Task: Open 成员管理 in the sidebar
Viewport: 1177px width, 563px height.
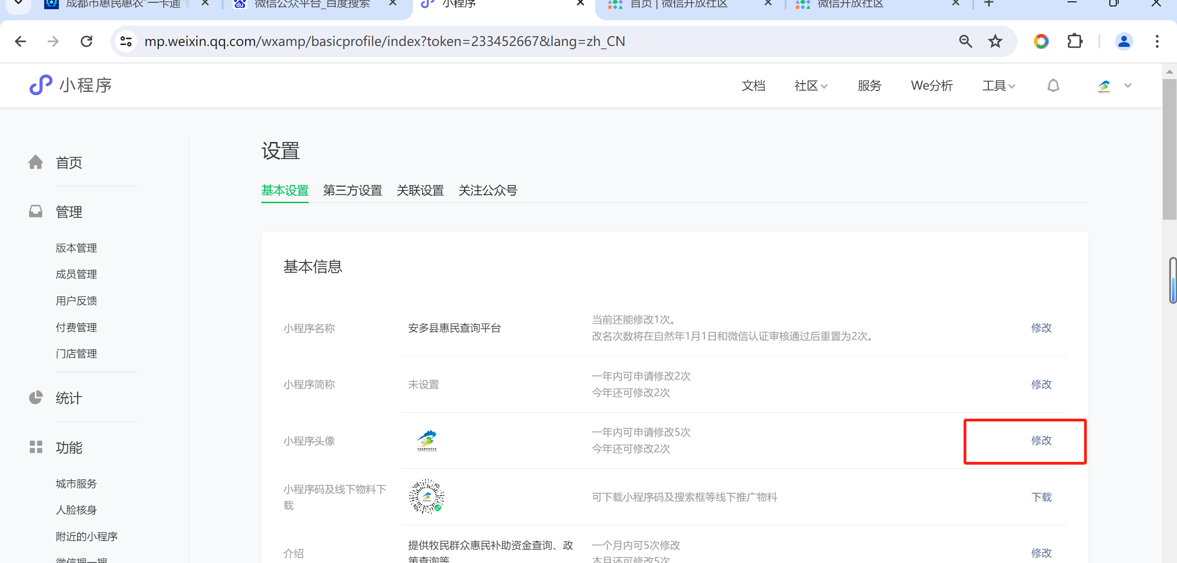Action: click(x=76, y=274)
